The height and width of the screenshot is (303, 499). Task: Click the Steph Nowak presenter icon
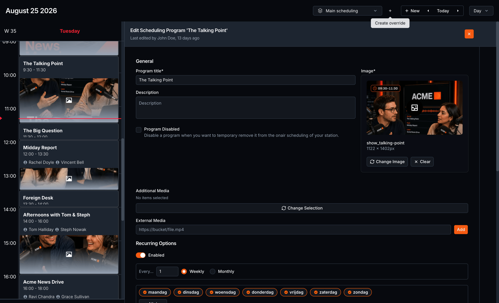point(57,230)
